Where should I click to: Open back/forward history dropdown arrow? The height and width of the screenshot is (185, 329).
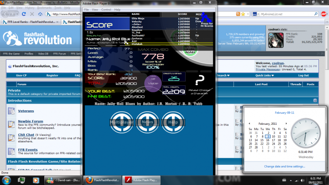point(18,14)
